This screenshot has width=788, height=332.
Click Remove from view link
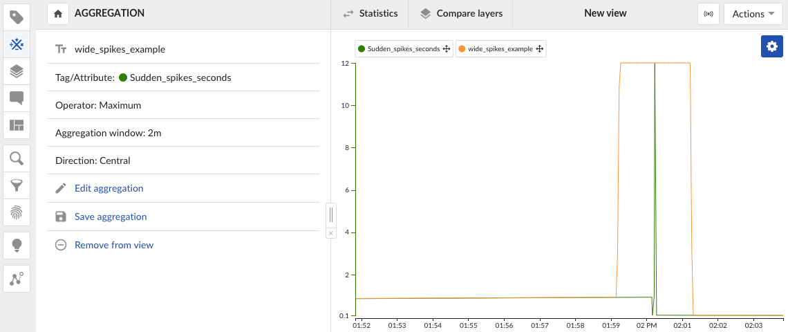(x=113, y=245)
